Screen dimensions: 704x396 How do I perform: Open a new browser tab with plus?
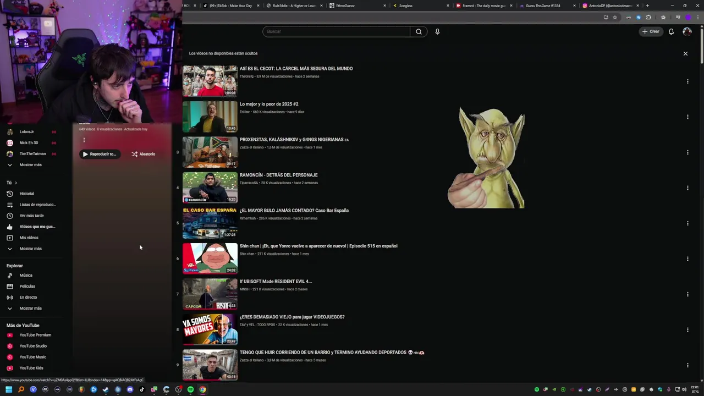tap(647, 5)
